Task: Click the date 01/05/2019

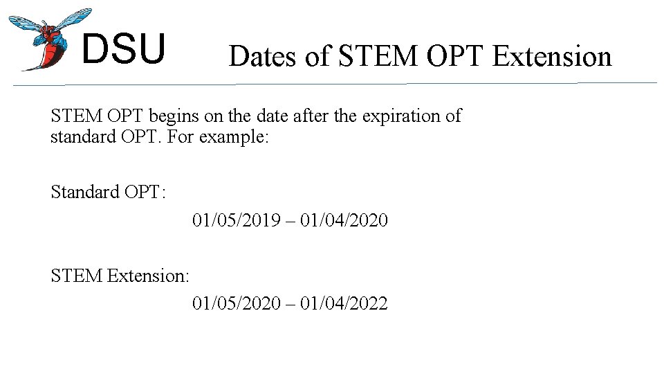Action: pyautogui.click(x=237, y=220)
